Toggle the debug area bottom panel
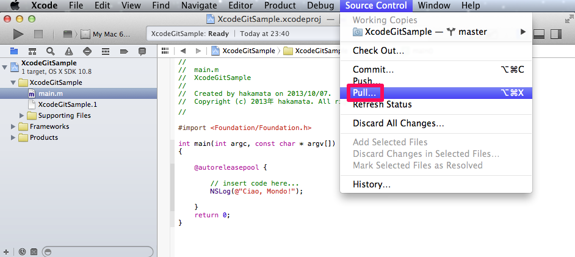 539,34
